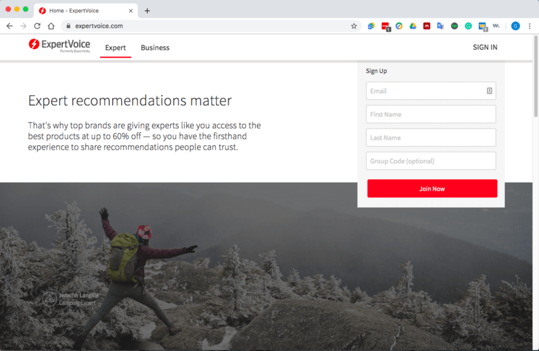Image resolution: width=539 pixels, height=351 pixels.
Task: Reload the page
Action: pos(37,26)
